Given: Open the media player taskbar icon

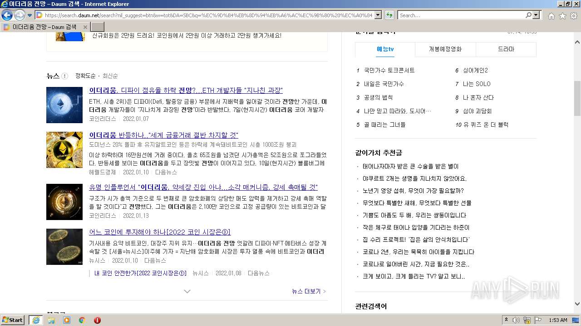Looking at the screenshot, I should pos(67,320).
